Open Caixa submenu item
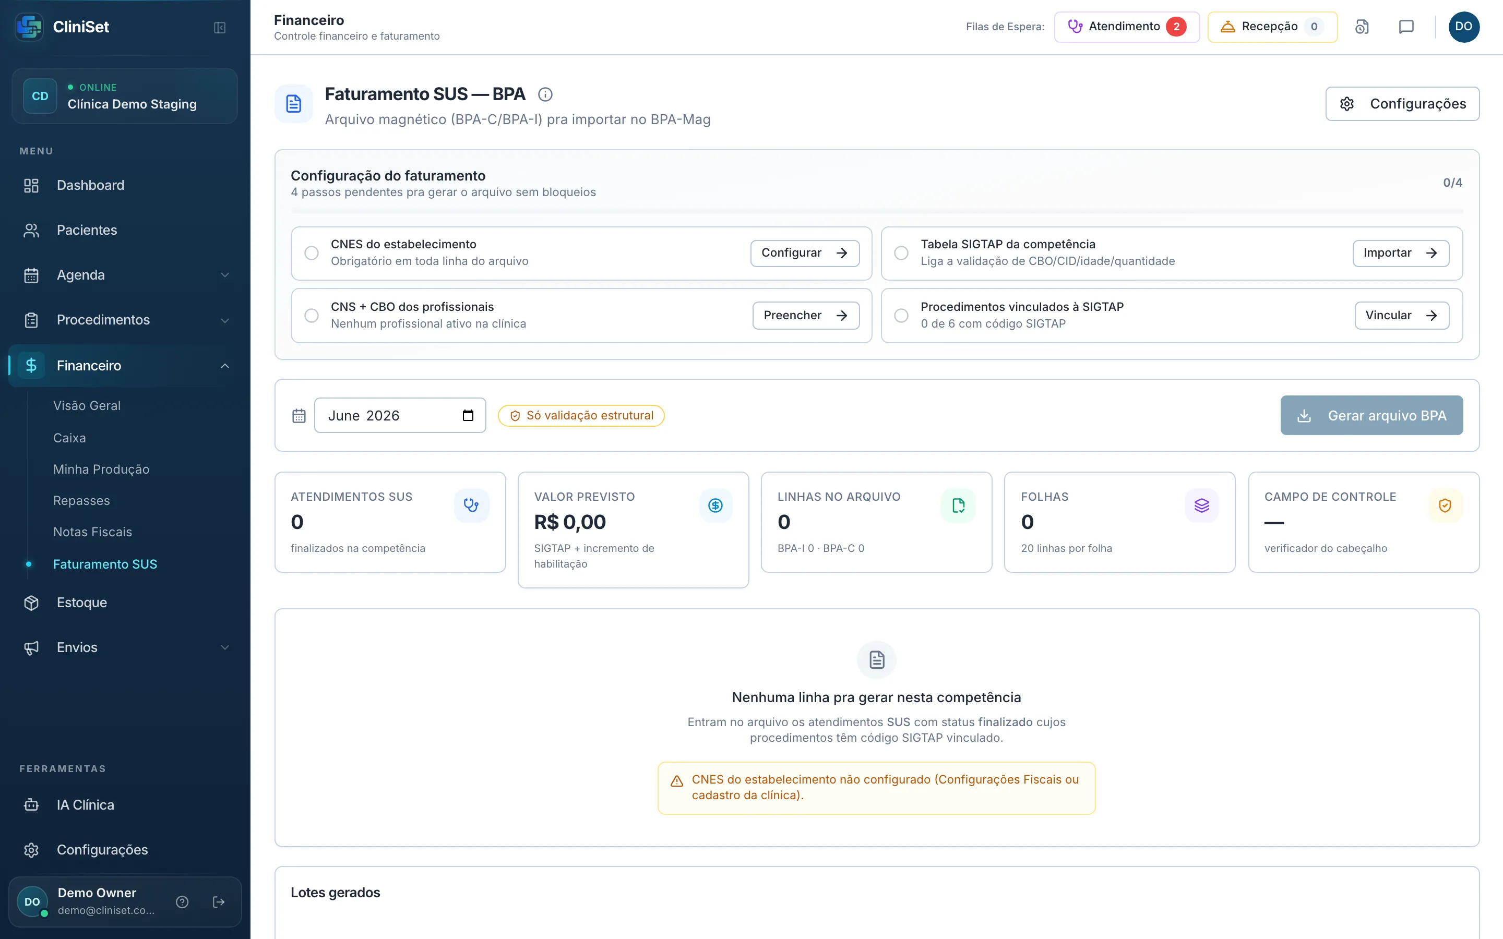Image resolution: width=1503 pixels, height=939 pixels. pyautogui.click(x=69, y=438)
